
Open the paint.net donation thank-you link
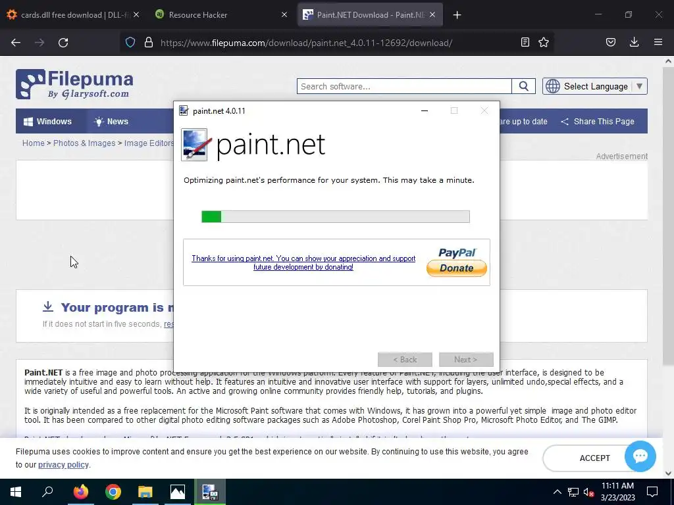coord(303,262)
